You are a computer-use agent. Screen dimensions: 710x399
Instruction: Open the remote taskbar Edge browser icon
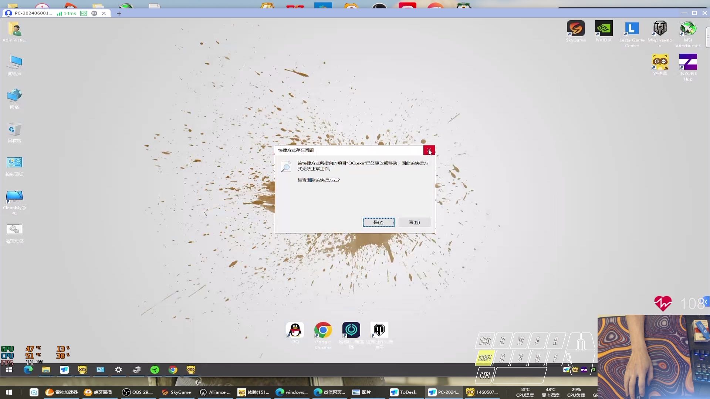point(28,370)
